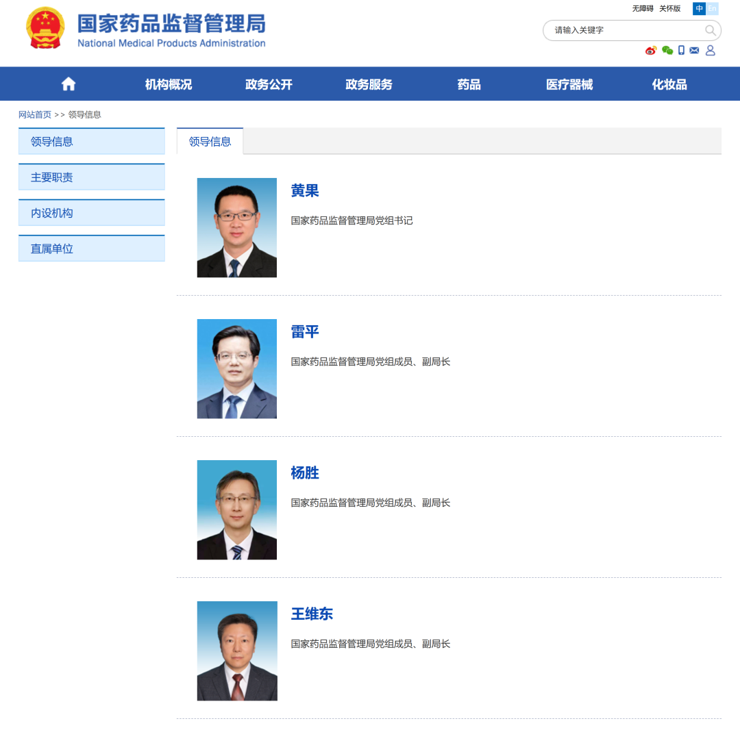Click the portrait photo of 王维东
This screenshot has height=745, width=740.
[237, 651]
